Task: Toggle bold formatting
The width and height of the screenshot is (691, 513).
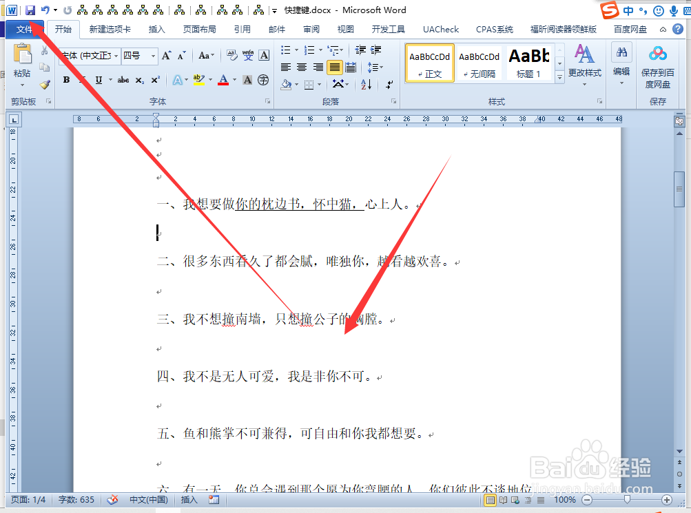Action: 67,80
